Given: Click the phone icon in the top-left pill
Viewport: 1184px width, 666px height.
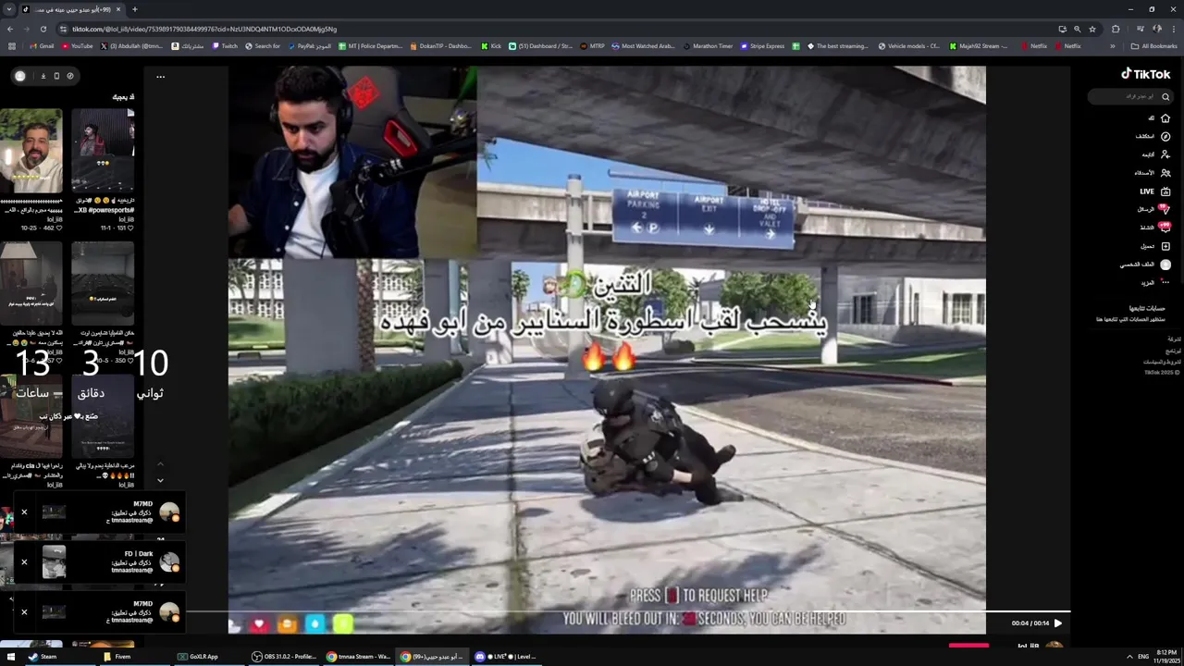Looking at the screenshot, I should [x=56, y=76].
